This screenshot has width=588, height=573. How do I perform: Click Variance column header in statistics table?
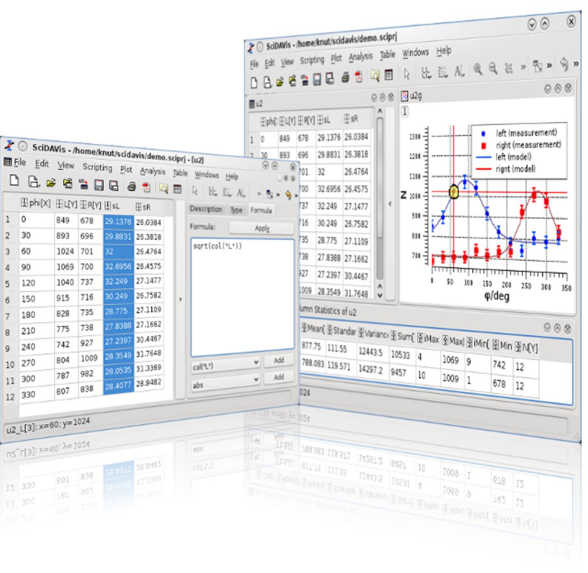click(373, 333)
